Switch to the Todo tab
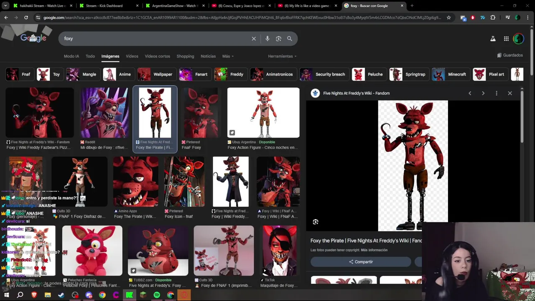This screenshot has width=535, height=301. [x=90, y=56]
